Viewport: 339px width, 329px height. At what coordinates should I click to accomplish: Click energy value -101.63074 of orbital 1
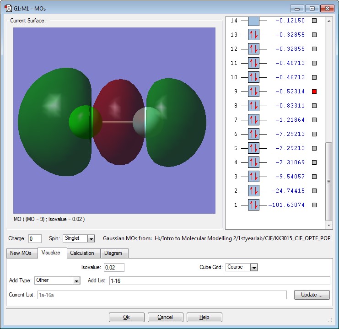[286, 205]
